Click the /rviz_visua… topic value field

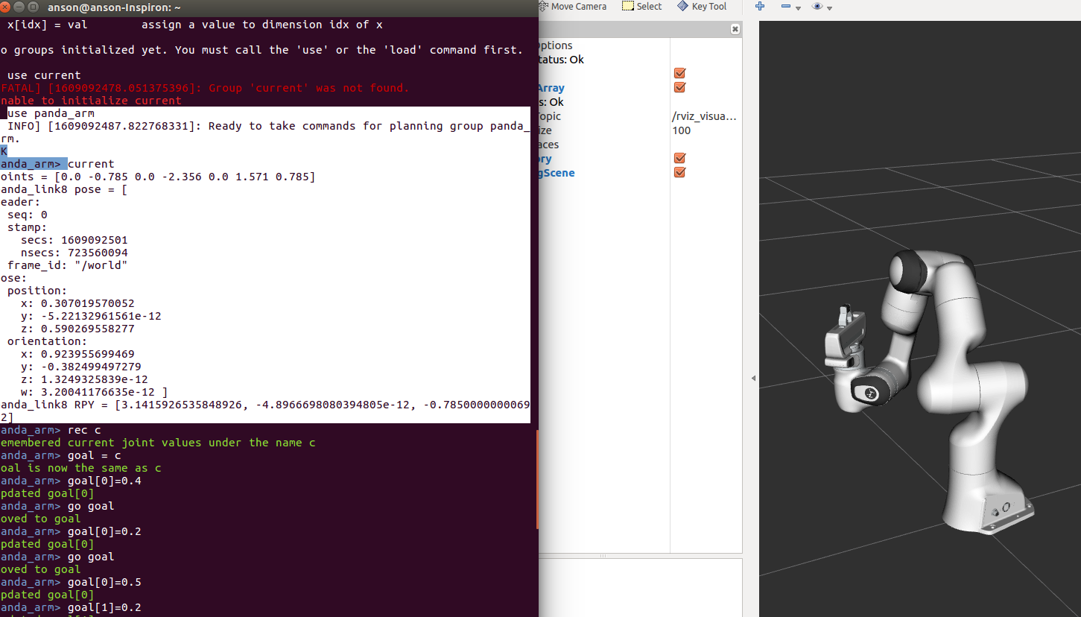[705, 116]
